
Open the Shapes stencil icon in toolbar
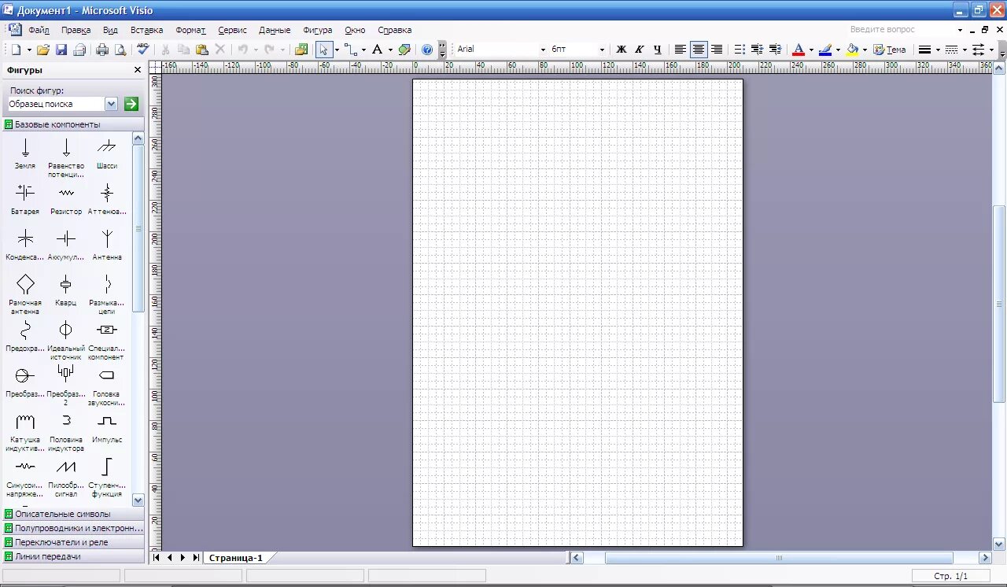(x=301, y=50)
